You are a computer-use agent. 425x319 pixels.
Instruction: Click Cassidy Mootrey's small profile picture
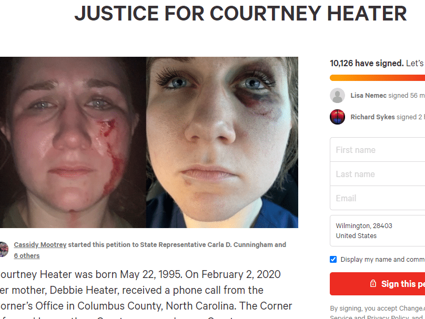[x=4, y=249]
